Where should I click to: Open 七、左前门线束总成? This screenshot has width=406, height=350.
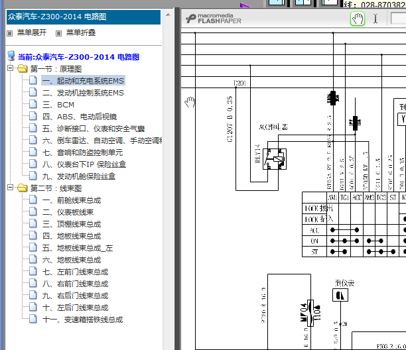coord(75,272)
